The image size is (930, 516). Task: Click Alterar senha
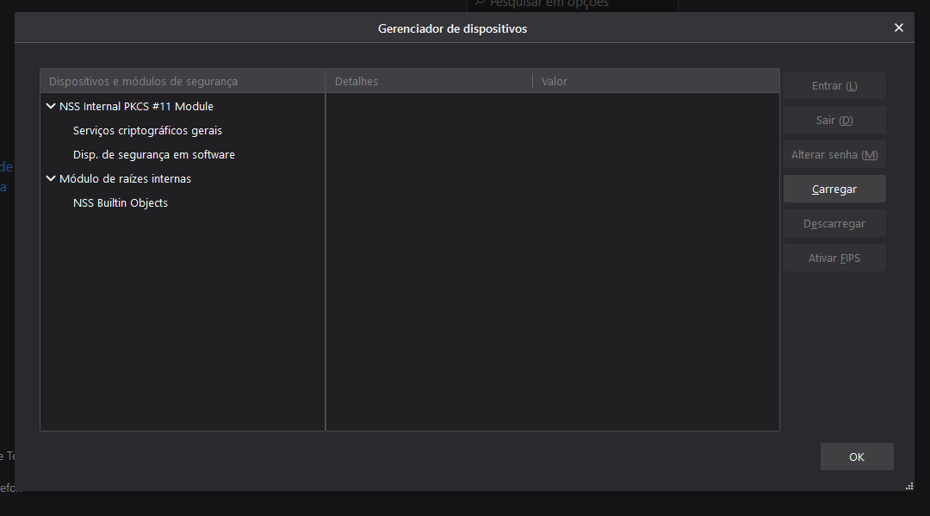[x=834, y=155]
